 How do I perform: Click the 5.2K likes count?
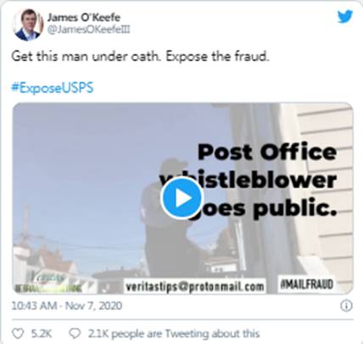point(42,334)
